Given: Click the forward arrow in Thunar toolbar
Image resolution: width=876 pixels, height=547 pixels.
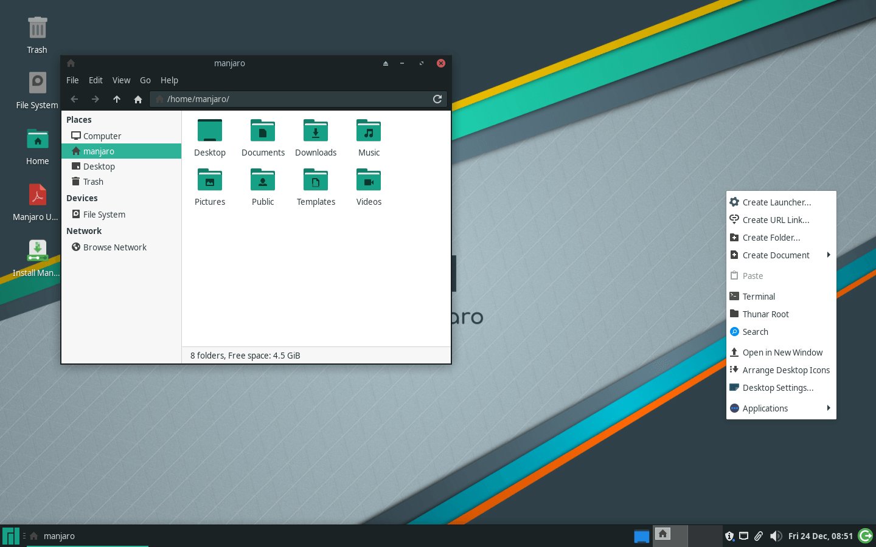Looking at the screenshot, I should [x=96, y=99].
